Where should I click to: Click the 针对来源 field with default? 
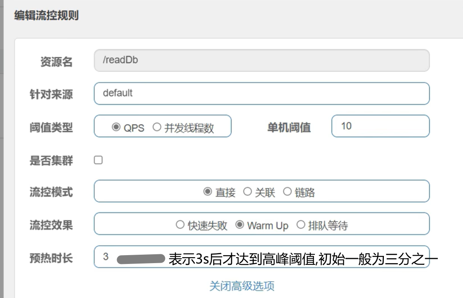click(x=262, y=93)
